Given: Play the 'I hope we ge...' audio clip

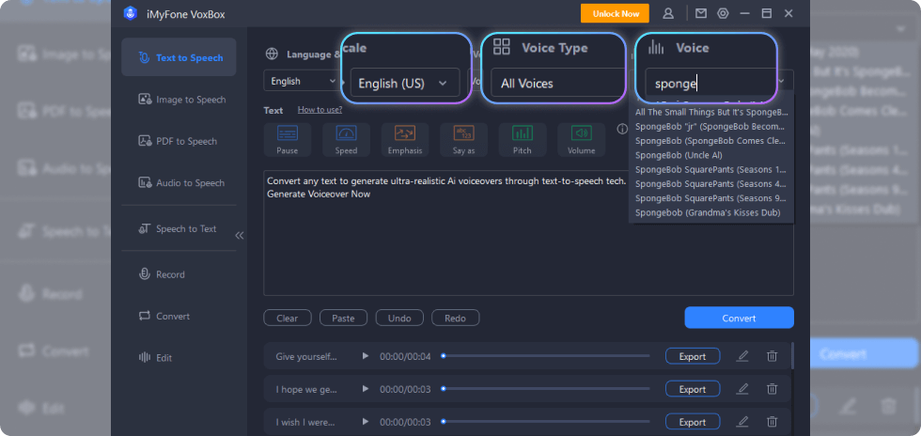Looking at the screenshot, I should pos(366,389).
